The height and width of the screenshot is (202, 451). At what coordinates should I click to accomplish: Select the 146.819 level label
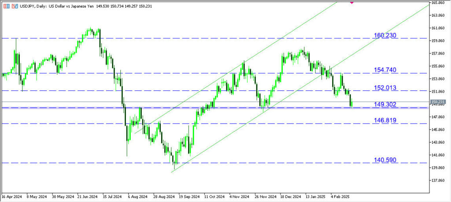386,120
